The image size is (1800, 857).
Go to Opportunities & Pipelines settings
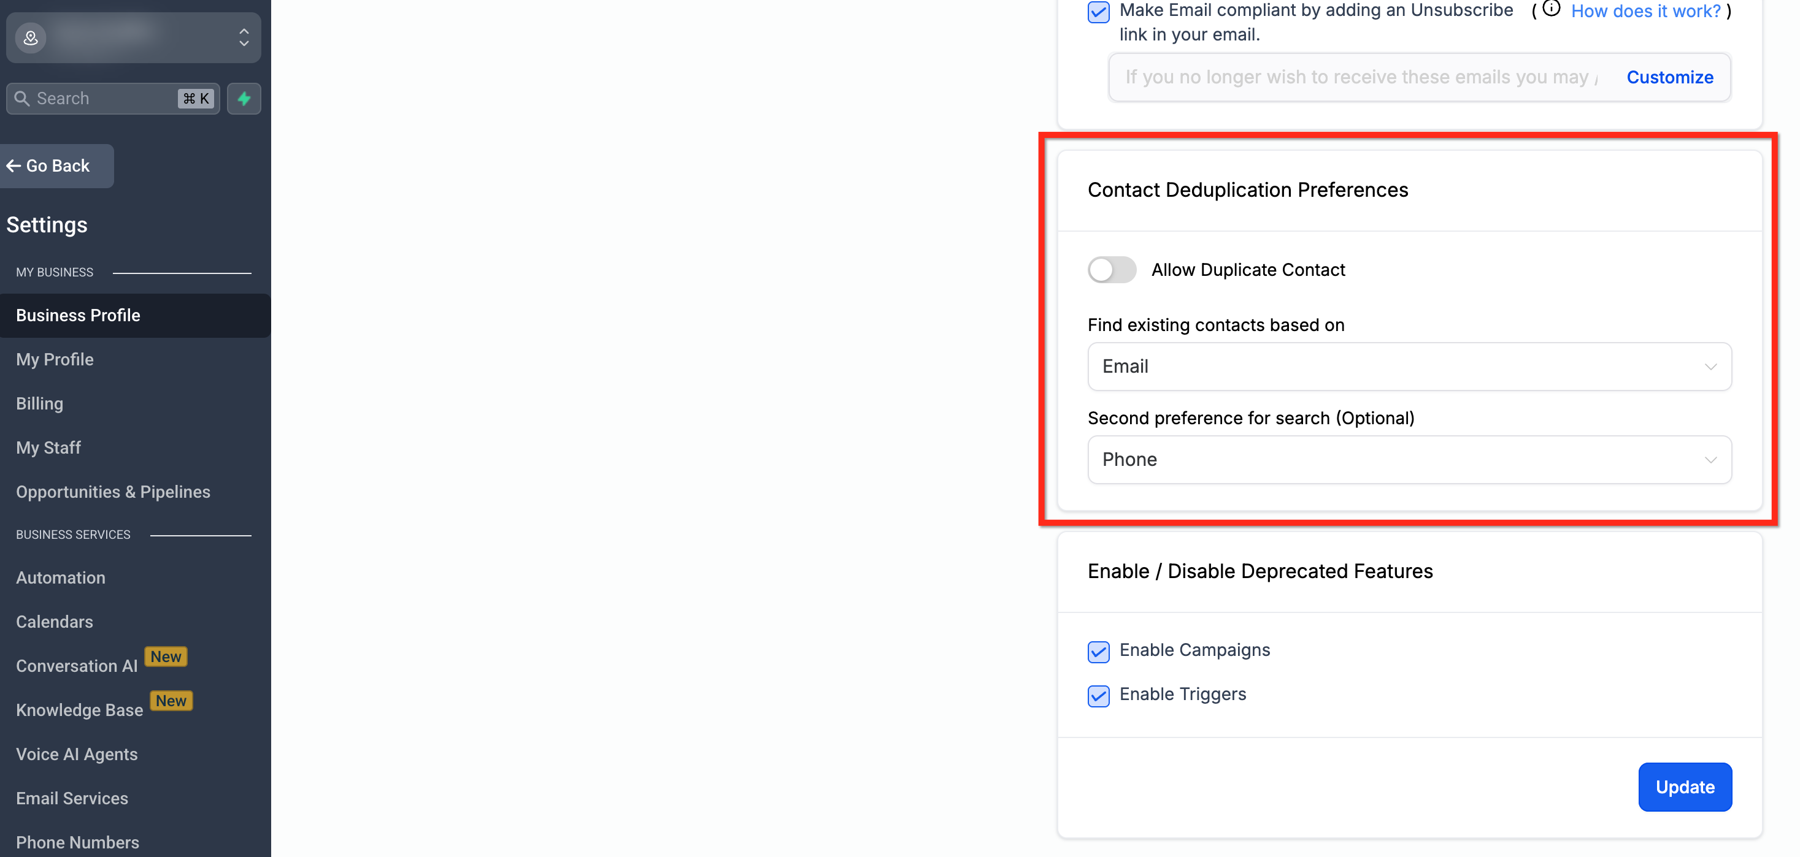(x=113, y=492)
